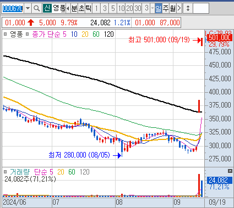This screenshot has width=234, height=208.
Task: Click the 5,000 price change value
Action: (x=47, y=23)
